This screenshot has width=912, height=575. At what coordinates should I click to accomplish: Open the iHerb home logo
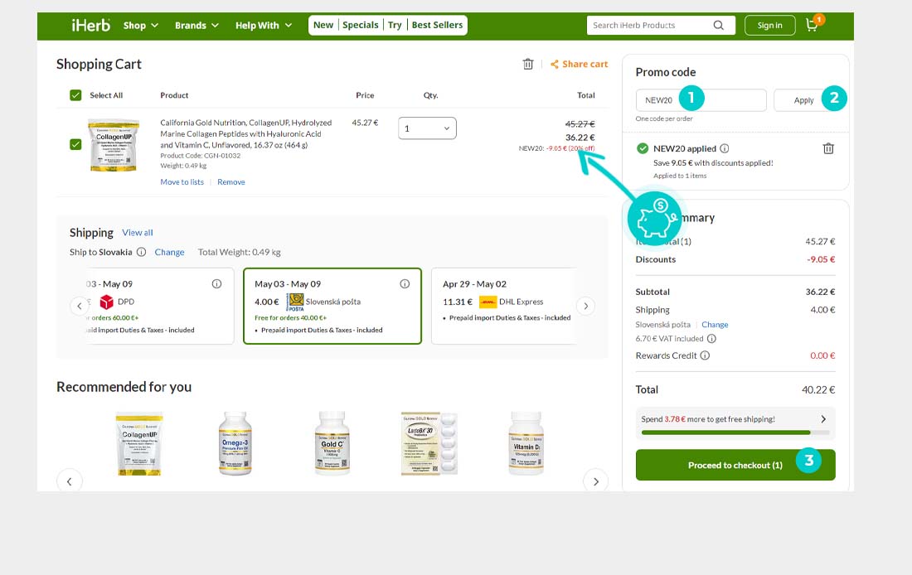coord(90,25)
